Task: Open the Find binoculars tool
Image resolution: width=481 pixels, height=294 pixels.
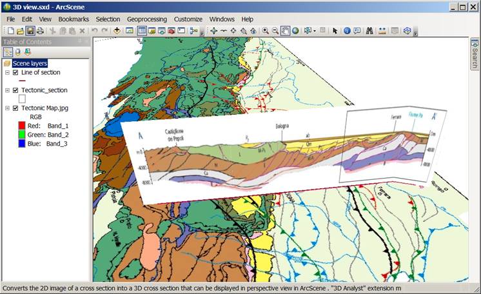Action: (369, 31)
